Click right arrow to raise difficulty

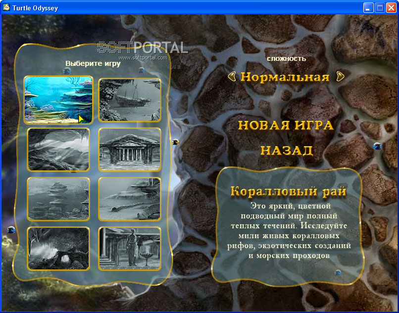point(340,76)
